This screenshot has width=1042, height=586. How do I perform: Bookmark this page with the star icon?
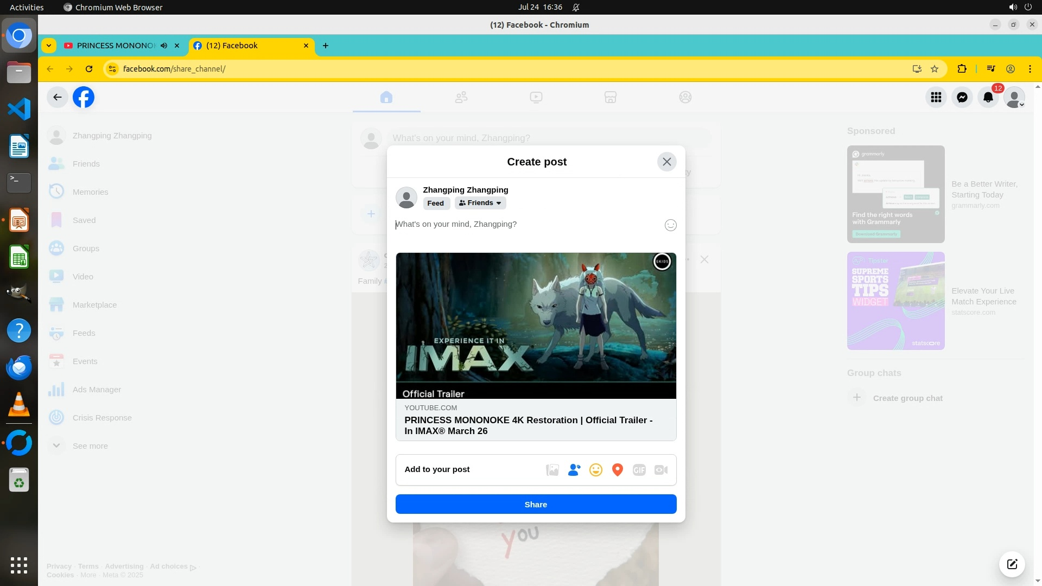[935, 69]
